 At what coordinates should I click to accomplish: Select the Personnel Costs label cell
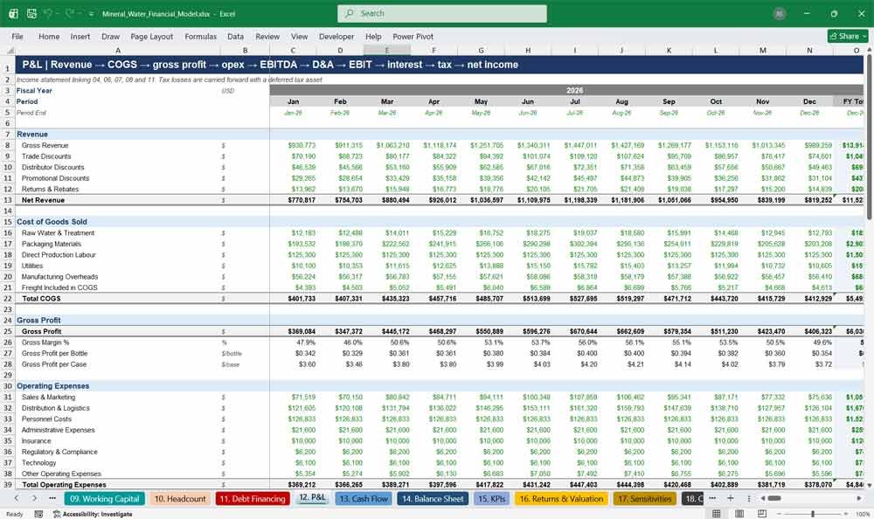point(118,419)
